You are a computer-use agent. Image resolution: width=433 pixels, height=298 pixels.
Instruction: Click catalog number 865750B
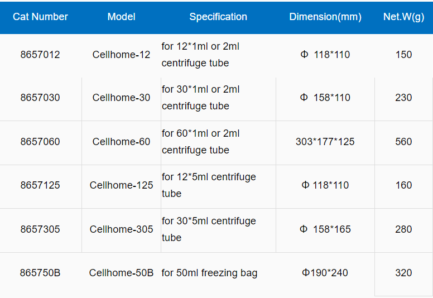point(40,273)
